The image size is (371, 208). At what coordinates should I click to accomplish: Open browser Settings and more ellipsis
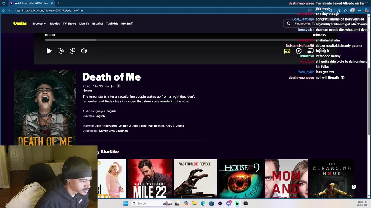pos(359,10)
